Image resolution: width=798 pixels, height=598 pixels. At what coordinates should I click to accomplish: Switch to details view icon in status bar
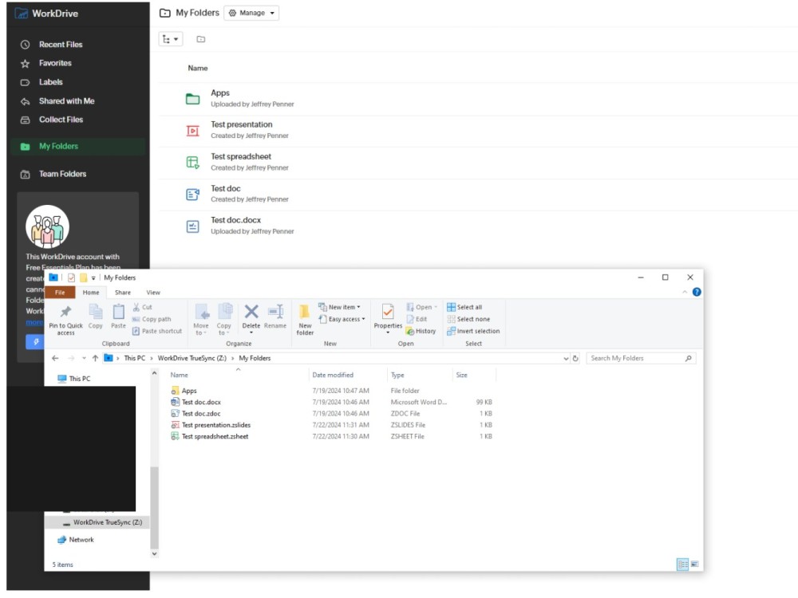coord(682,565)
